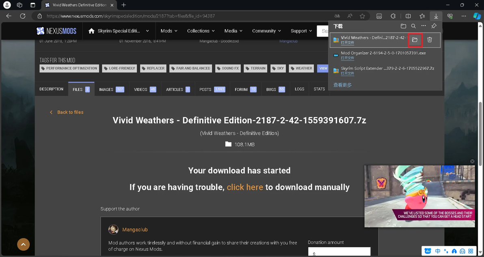Click the Downloads toolbar button
Screen dimensions: 484x257
pyautogui.click(x=436, y=16)
